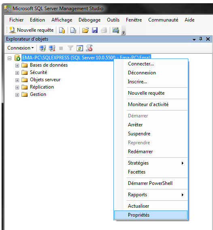213x230 pixels.
Task: Click the Sécurité folder icon
Action: (24, 72)
